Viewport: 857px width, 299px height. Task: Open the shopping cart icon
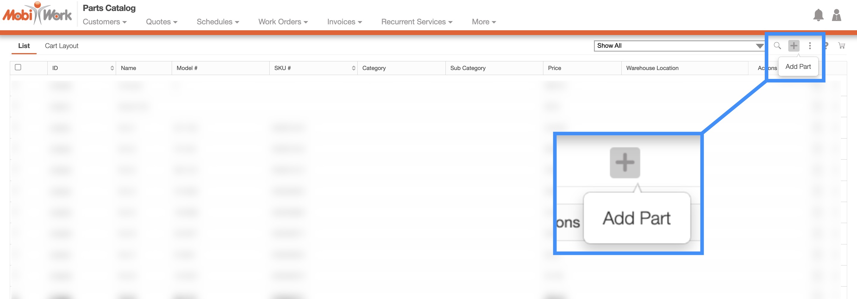pos(841,46)
